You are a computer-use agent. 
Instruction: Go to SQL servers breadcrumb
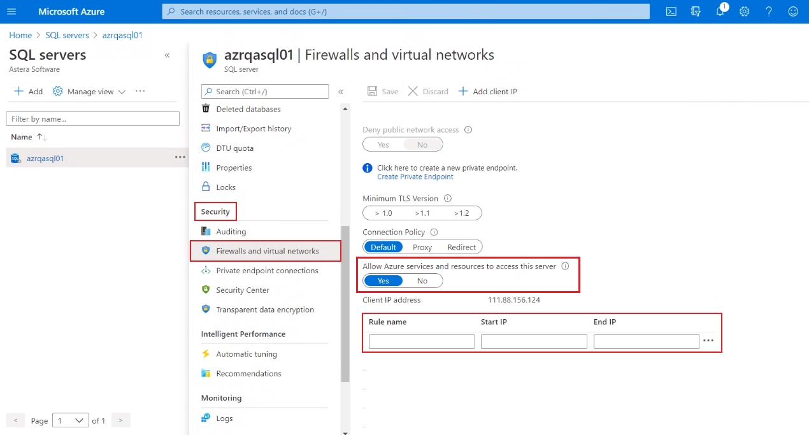click(66, 35)
